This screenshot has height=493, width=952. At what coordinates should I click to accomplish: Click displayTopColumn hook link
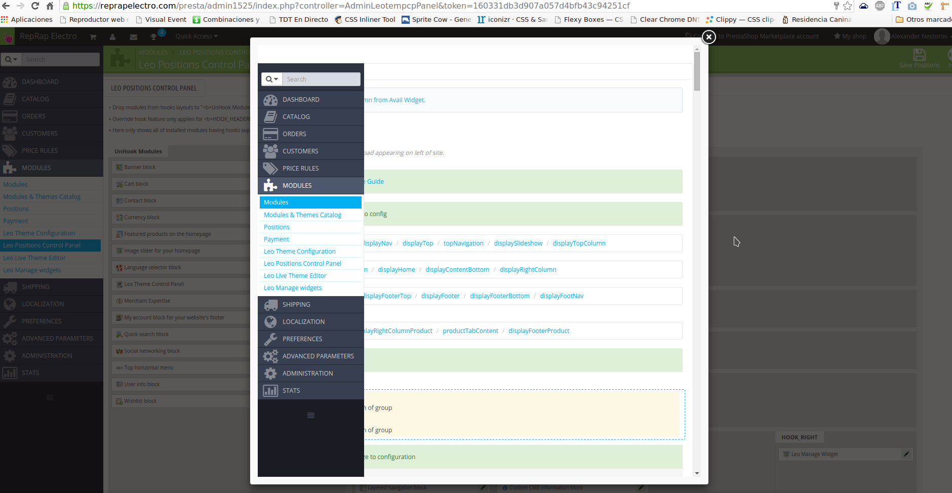(579, 243)
